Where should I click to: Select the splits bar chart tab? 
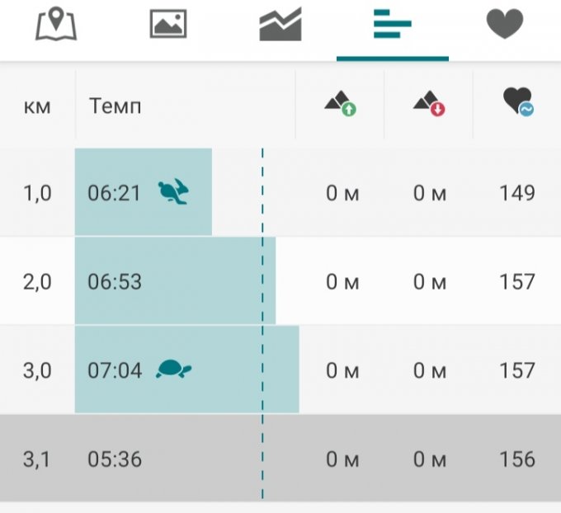point(393,25)
